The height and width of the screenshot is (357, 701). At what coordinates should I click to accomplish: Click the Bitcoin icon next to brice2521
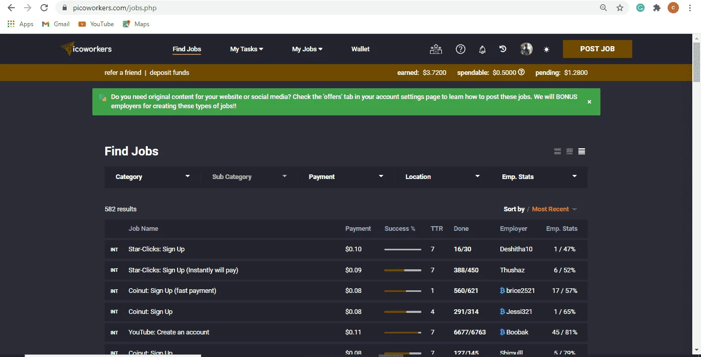pos(502,290)
